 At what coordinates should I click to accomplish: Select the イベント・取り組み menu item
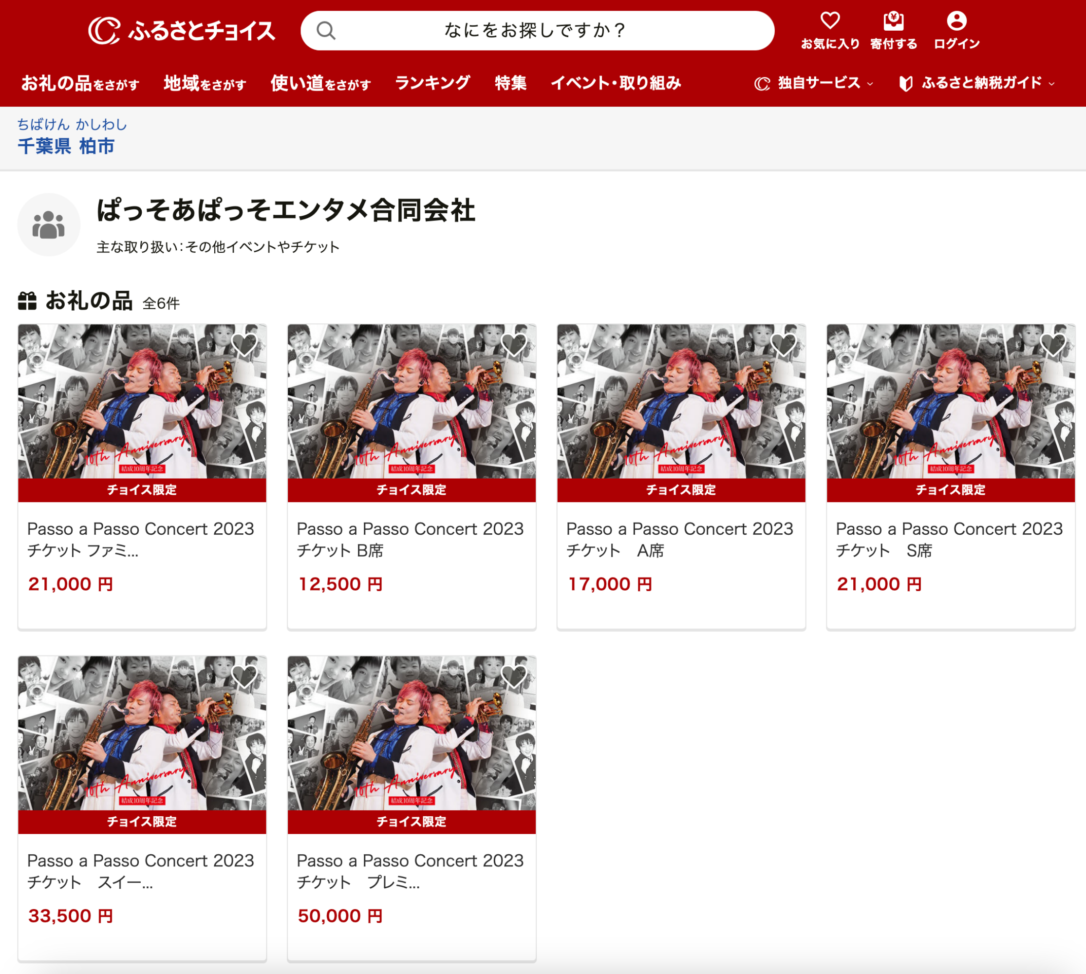click(x=617, y=82)
